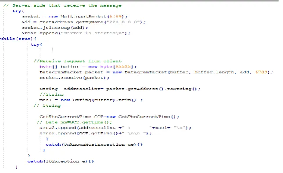Click the DatagramPacket packet declaration line
Screen dimensions: 283x173
point(156,72)
